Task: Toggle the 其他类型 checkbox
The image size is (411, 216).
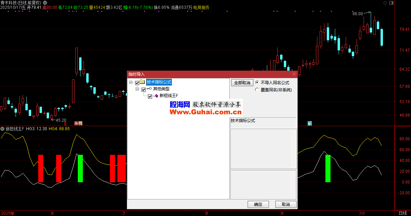Action: click(x=143, y=89)
